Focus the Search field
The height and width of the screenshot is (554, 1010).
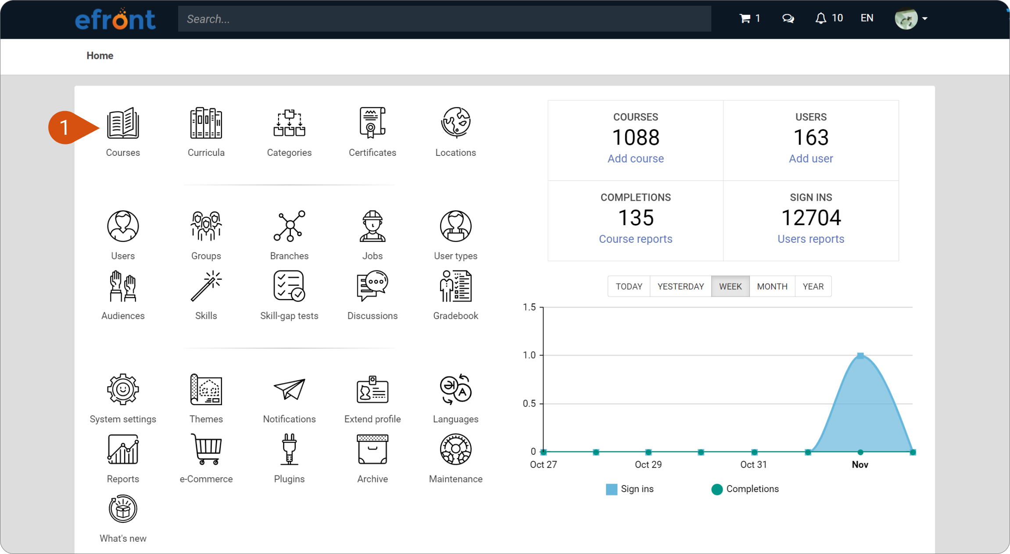(444, 19)
